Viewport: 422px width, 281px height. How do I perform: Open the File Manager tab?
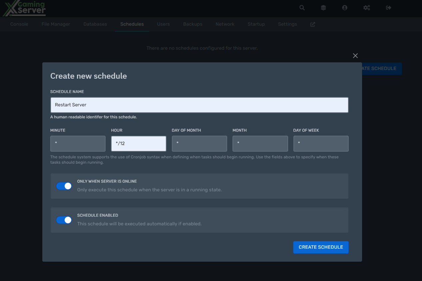(x=56, y=24)
